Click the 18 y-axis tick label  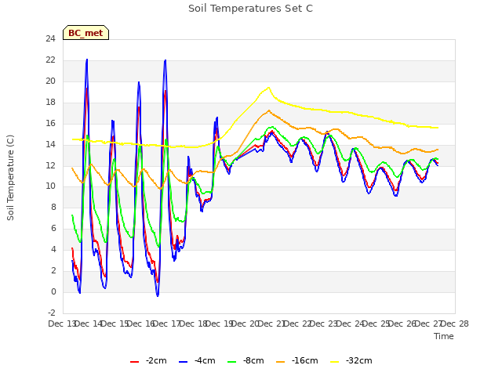point(50,103)
